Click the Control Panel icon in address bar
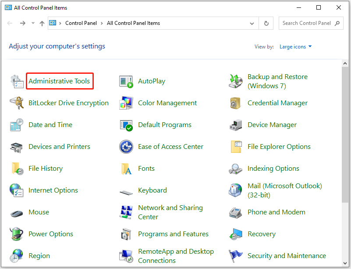Screen dimensions: 351x269 click(x=53, y=23)
